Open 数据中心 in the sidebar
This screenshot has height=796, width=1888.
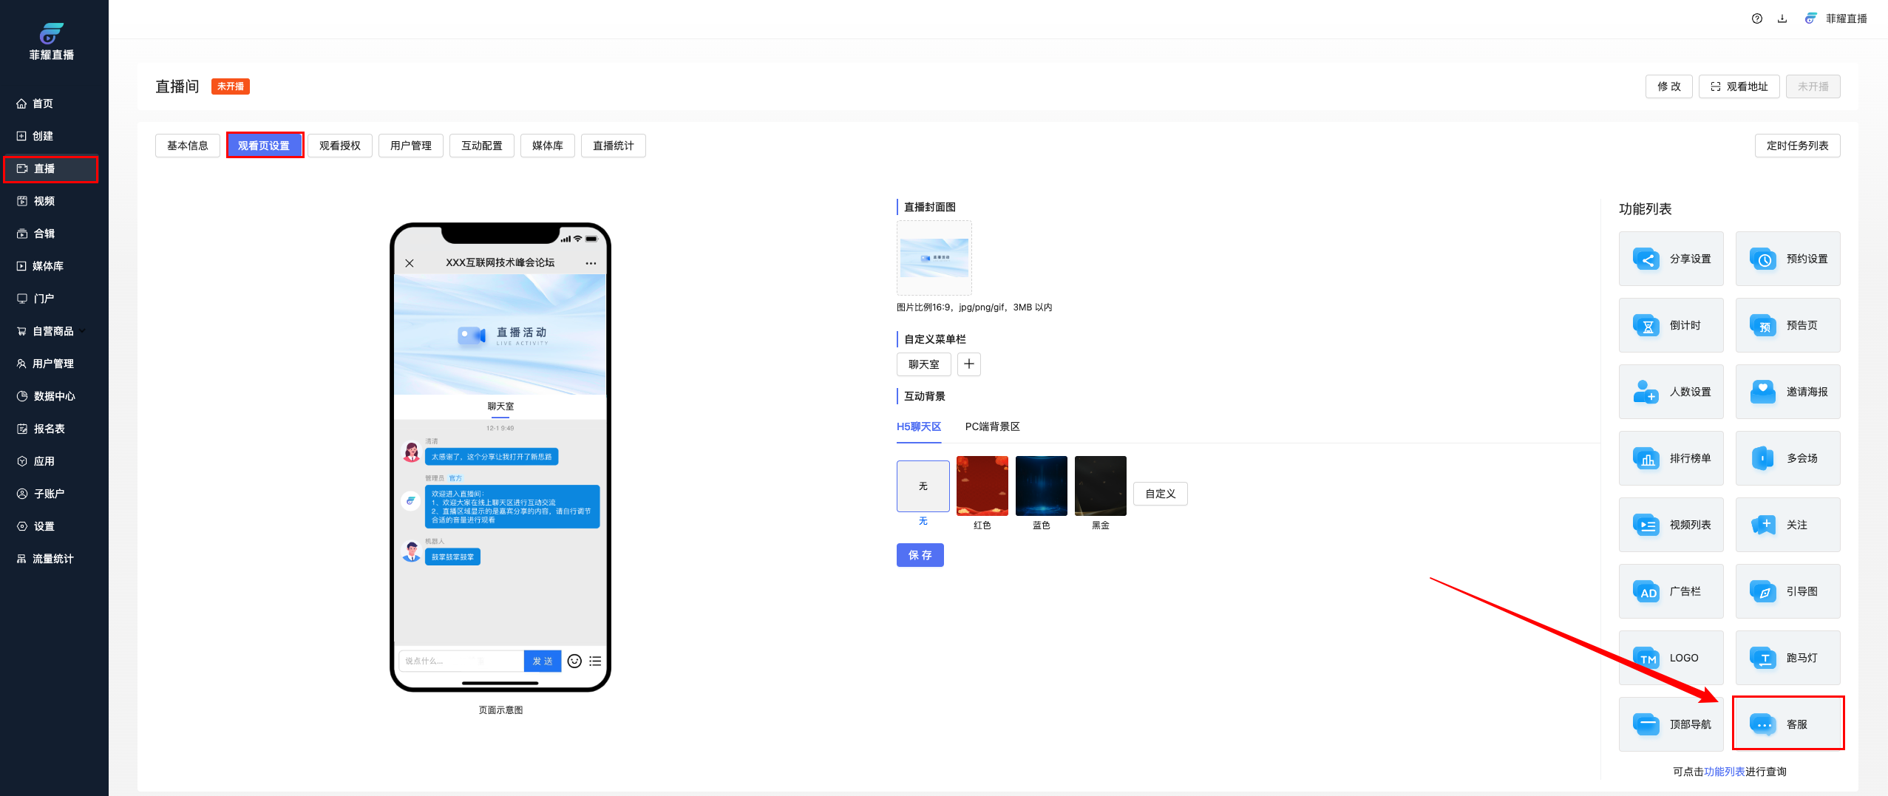(x=53, y=396)
